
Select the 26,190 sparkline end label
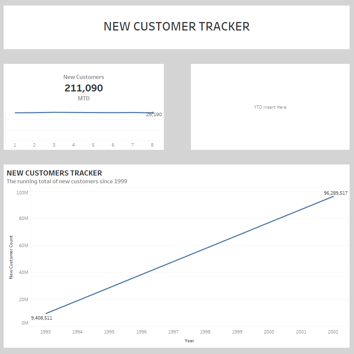(x=154, y=115)
